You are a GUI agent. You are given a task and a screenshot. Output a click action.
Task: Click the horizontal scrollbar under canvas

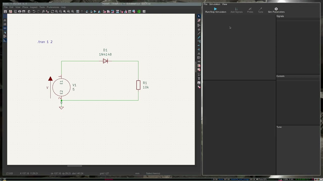tap(74, 166)
